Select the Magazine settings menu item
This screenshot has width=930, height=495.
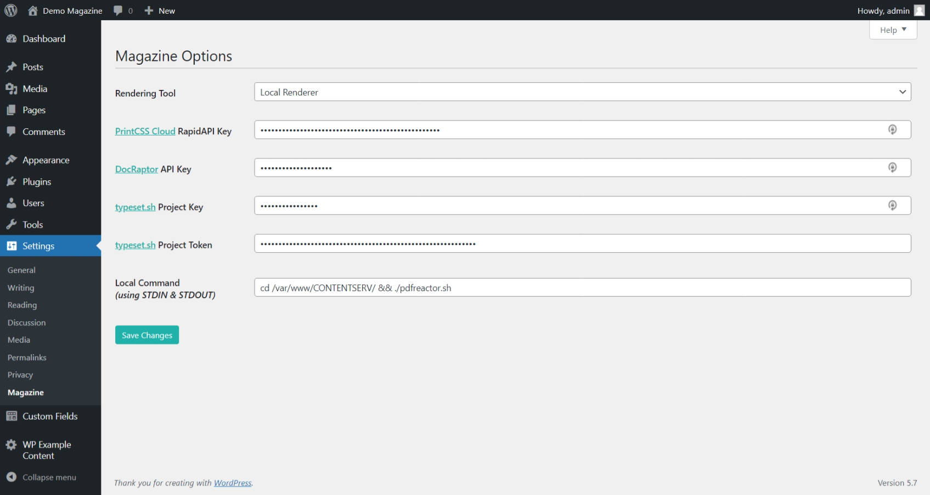(25, 392)
